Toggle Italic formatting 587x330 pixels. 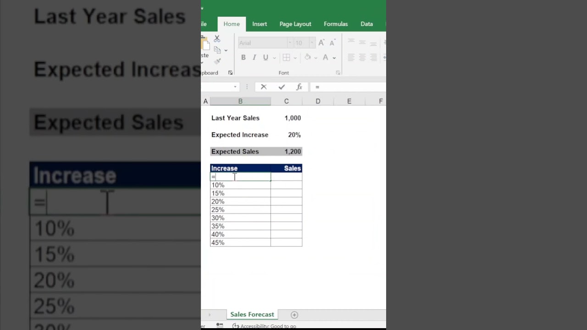click(255, 57)
